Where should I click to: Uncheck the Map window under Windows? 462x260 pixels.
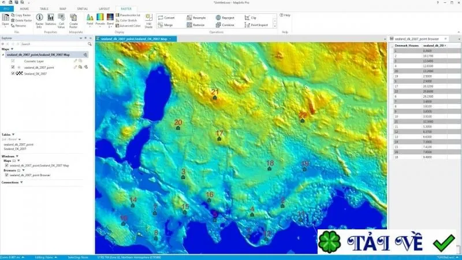click(6, 165)
